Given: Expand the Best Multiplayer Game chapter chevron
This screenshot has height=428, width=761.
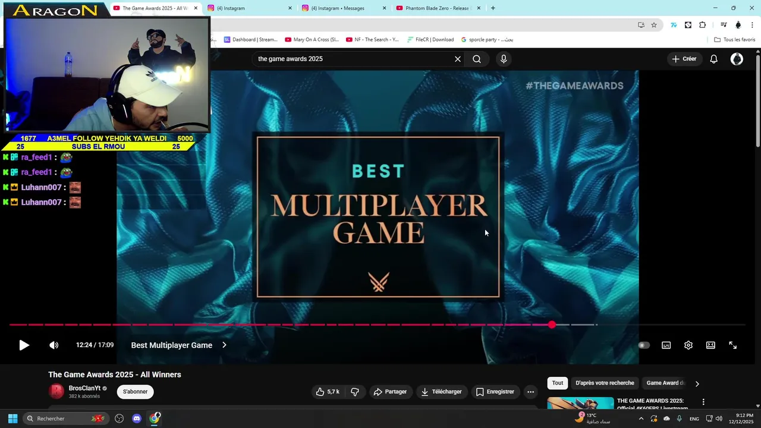Looking at the screenshot, I should click(x=224, y=345).
